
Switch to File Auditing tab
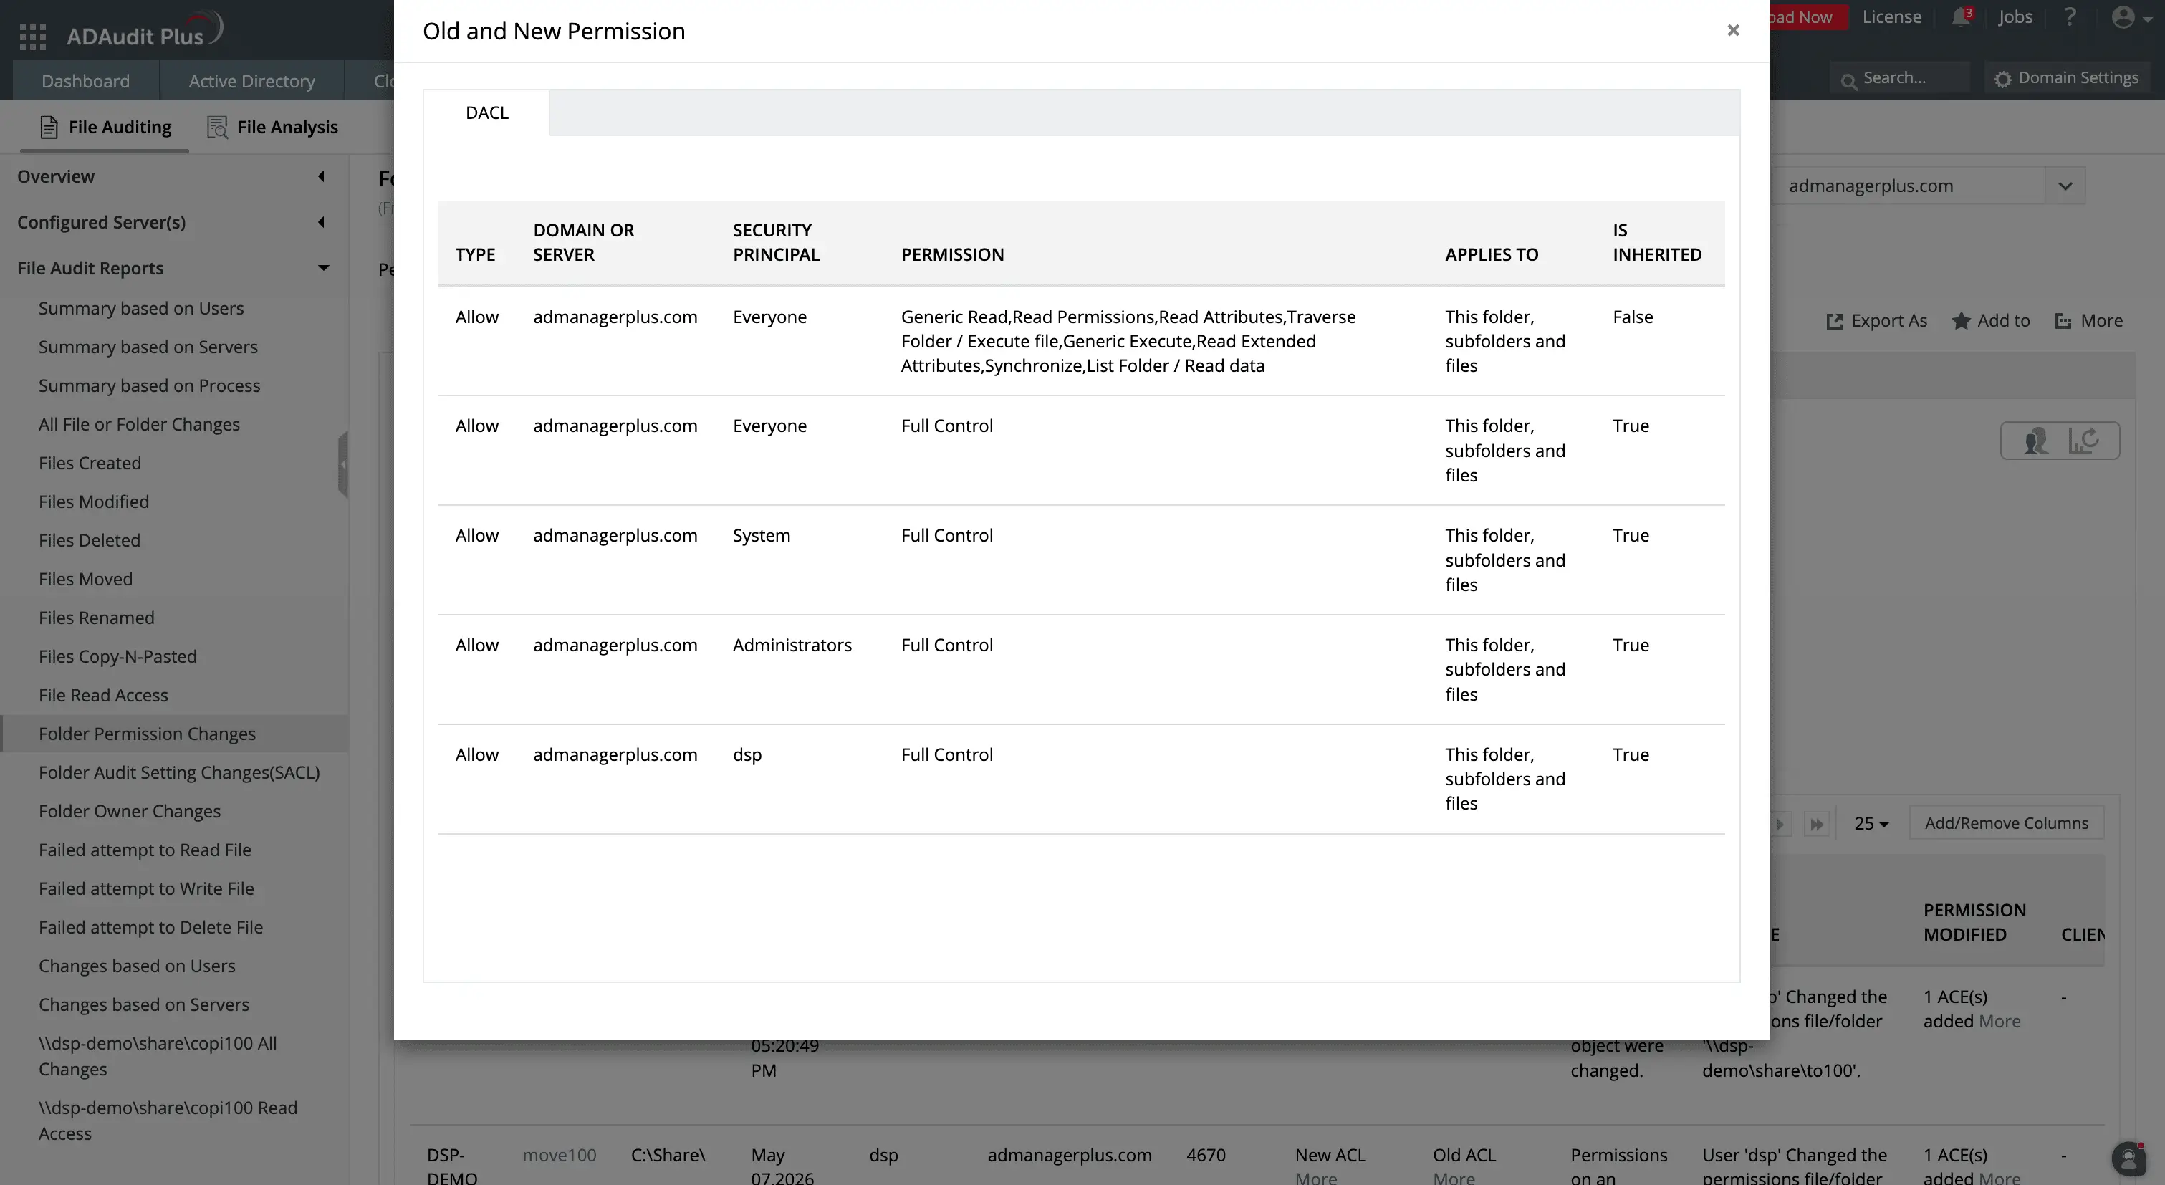coord(104,127)
